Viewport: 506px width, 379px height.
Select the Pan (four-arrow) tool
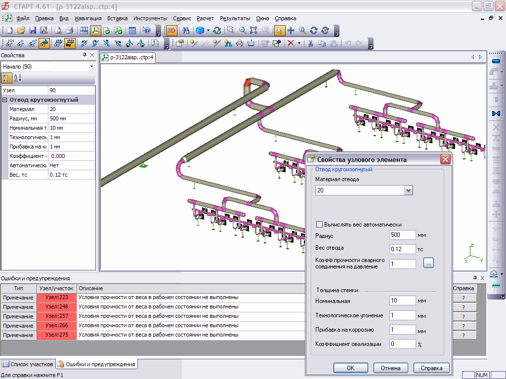pyautogui.click(x=291, y=30)
